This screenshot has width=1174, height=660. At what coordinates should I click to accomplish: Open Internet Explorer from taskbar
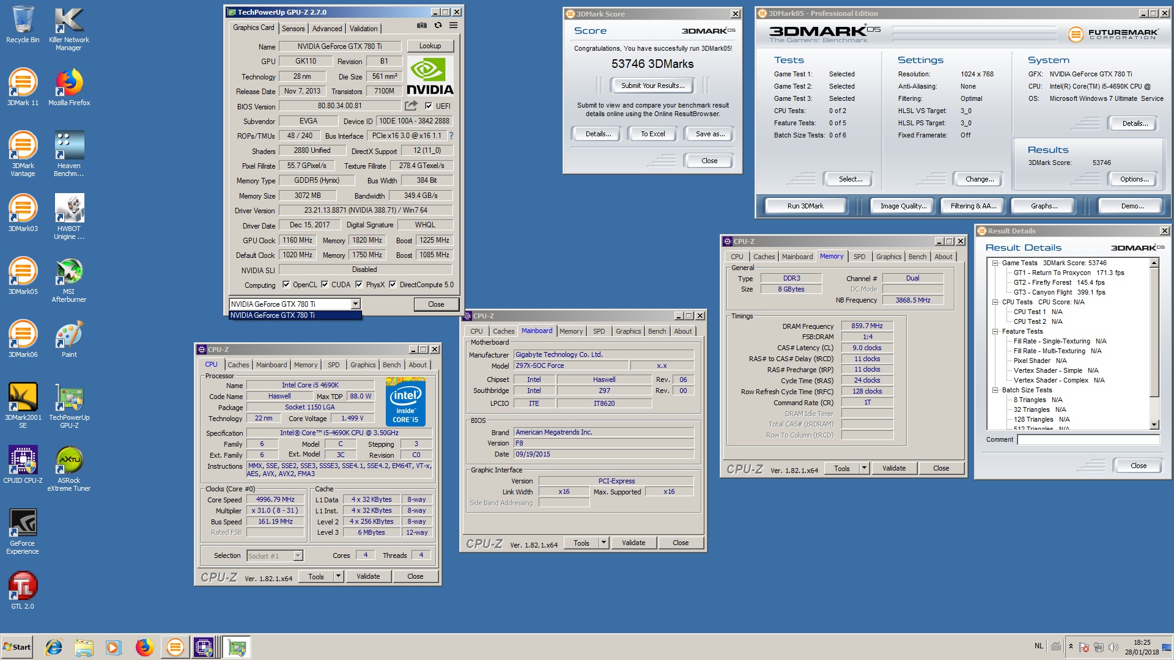[x=54, y=647]
